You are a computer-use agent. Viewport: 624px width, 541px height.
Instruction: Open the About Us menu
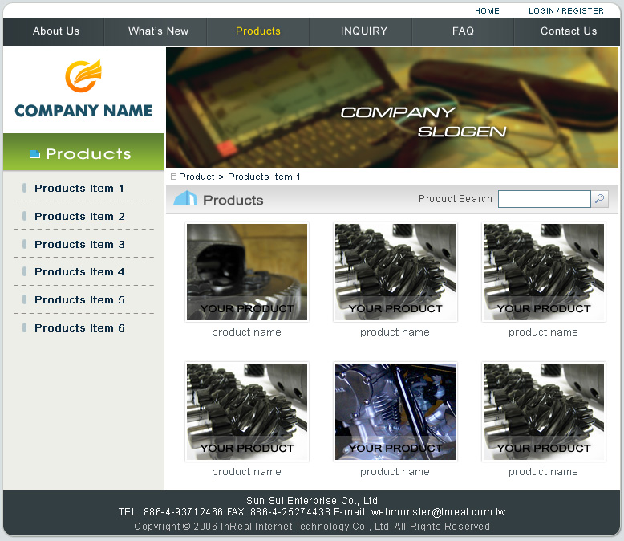56,31
